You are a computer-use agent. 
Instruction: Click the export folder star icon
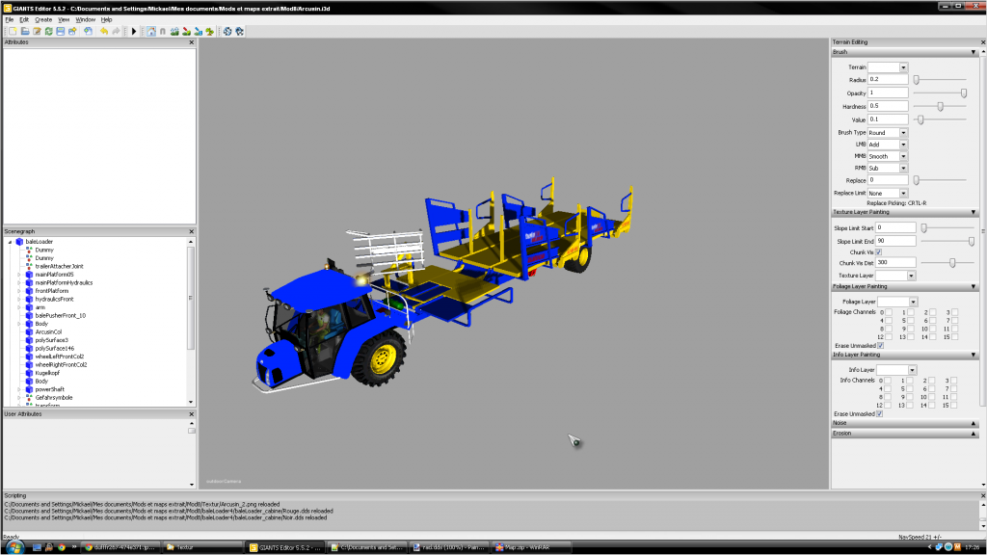[x=72, y=31]
